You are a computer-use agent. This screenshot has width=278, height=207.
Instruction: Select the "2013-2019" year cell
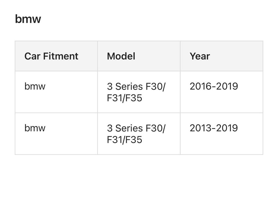click(214, 128)
